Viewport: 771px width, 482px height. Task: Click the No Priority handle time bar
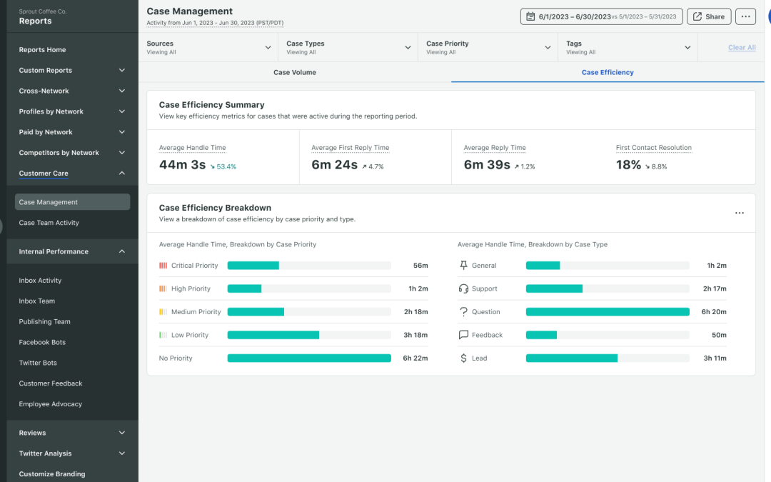click(x=308, y=358)
